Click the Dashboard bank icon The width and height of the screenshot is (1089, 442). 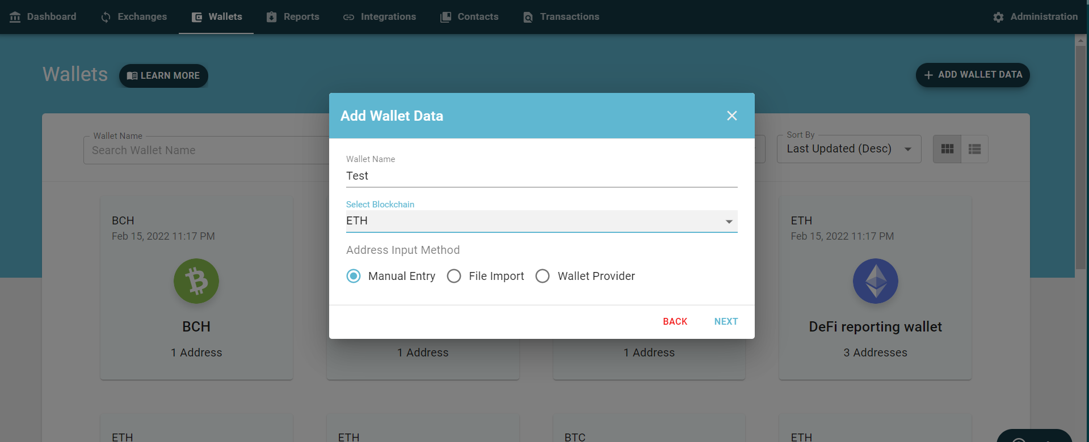pos(15,17)
